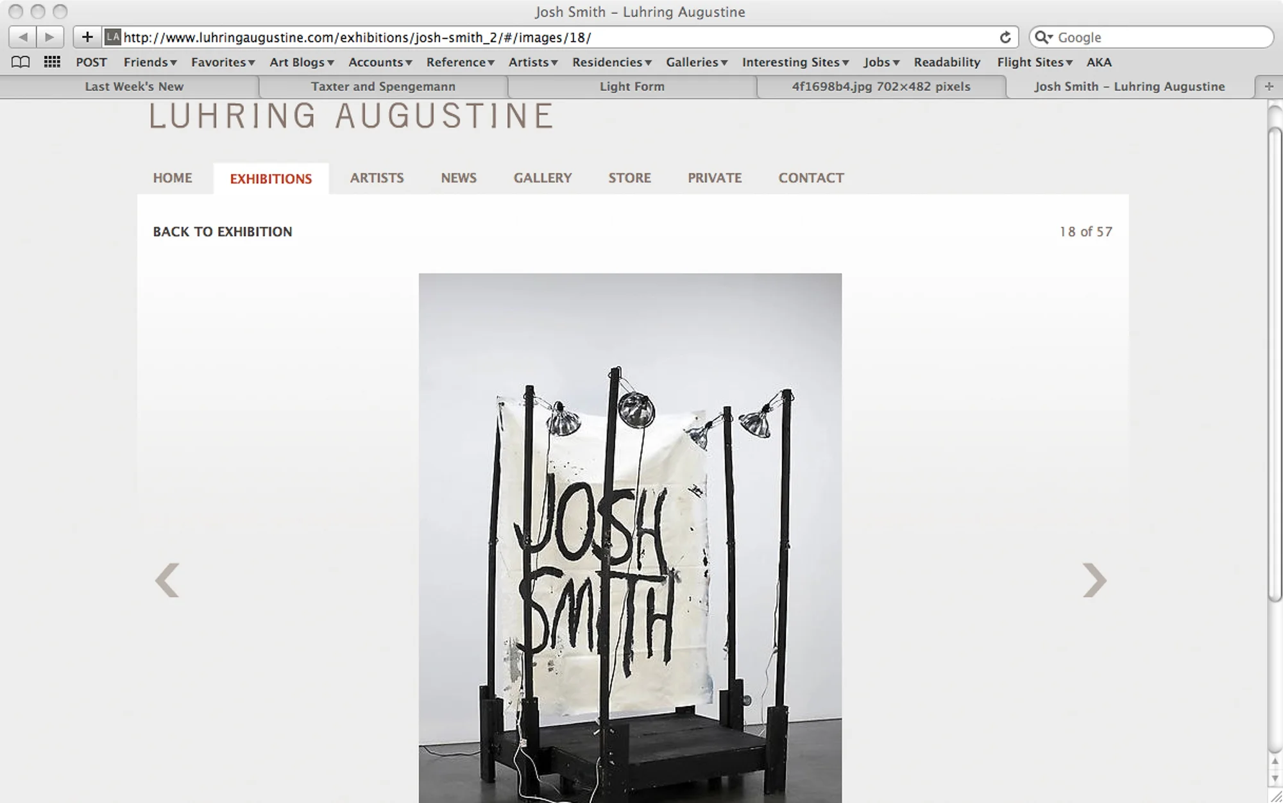Screen dimensions: 1283x803
Task: Open the ARTISTS navigation item
Action: point(377,178)
